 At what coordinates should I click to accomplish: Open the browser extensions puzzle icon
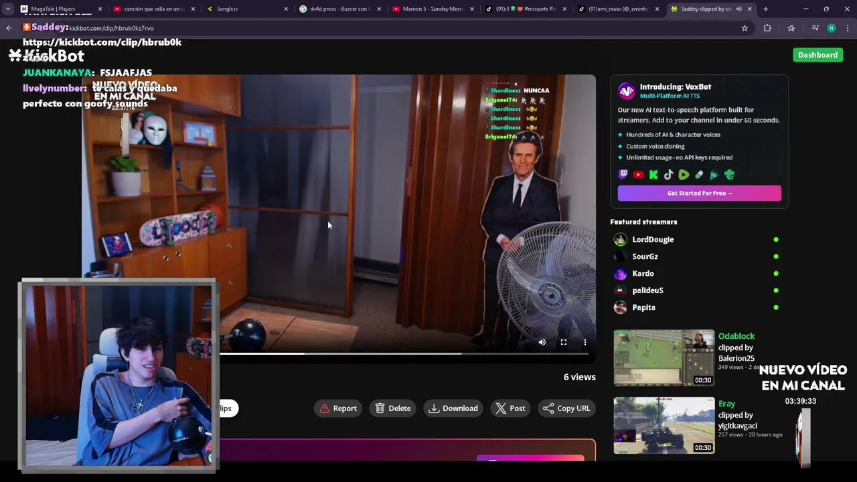pyautogui.click(x=767, y=28)
